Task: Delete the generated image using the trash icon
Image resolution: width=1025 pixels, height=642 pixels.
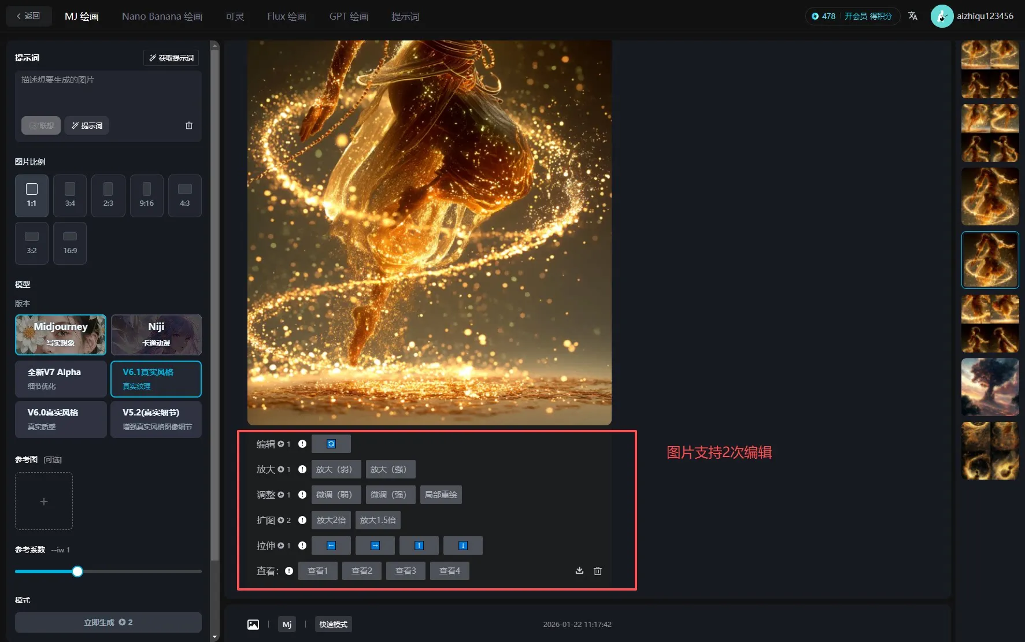Action: click(598, 571)
